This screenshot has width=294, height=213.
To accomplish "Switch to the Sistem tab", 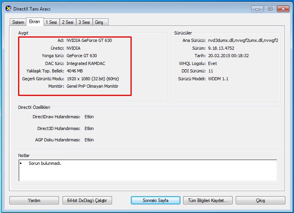I will pyautogui.click(x=18, y=22).
